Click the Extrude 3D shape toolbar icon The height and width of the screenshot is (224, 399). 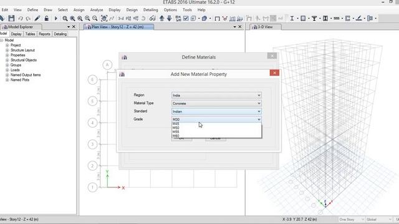(204, 18)
